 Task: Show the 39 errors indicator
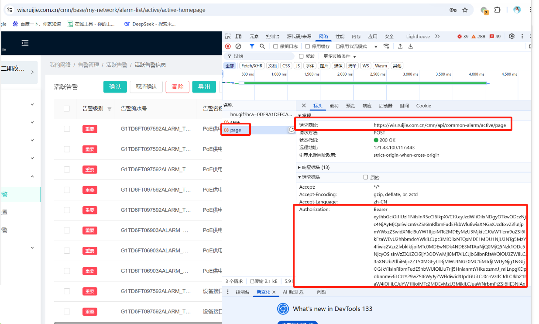[463, 36]
